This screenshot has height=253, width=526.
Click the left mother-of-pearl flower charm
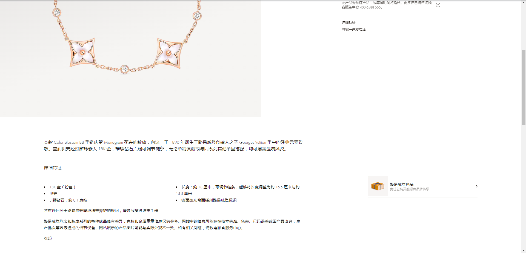pos(82,52)
